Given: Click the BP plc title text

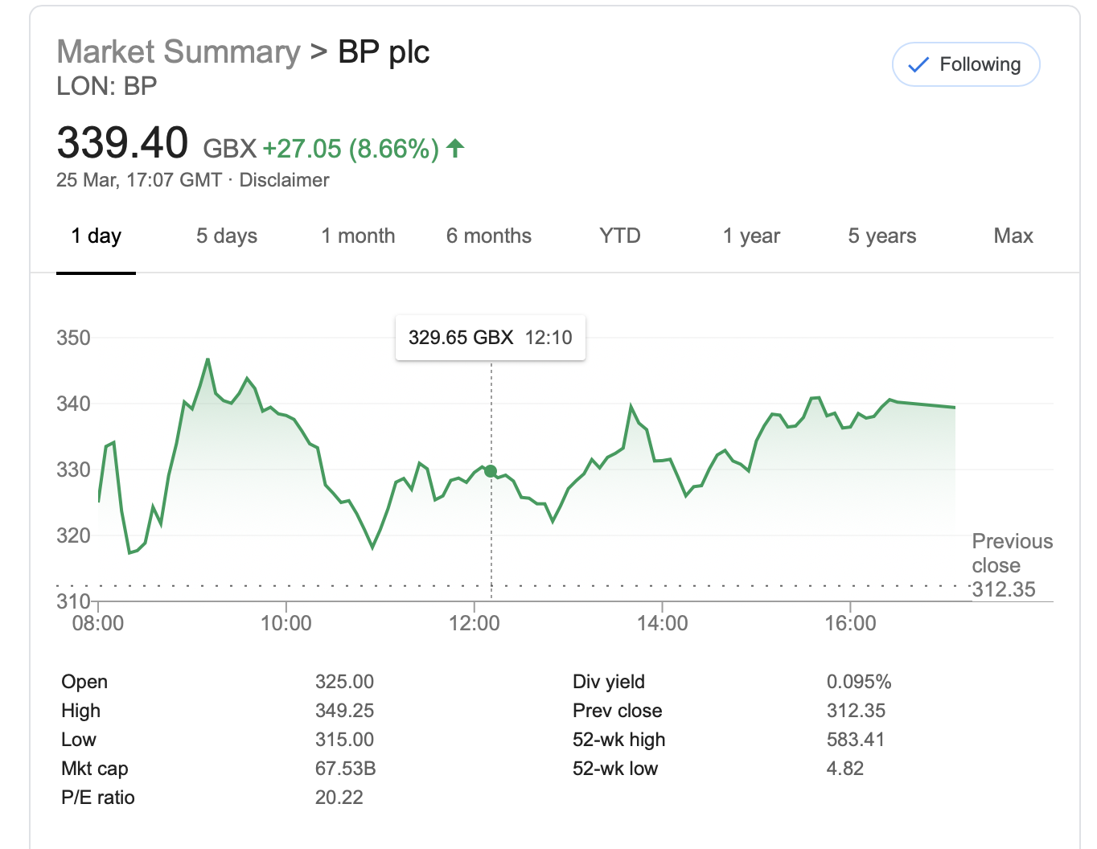Looking at the screenshot, I should click(384, 52).
